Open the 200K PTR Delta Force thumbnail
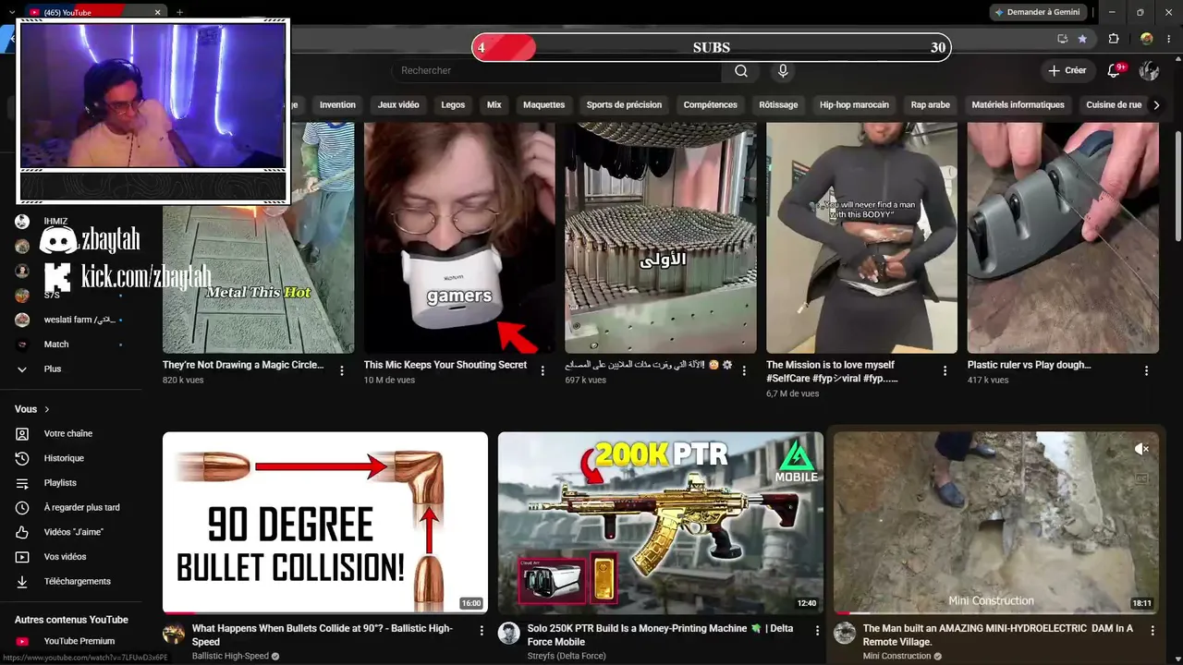This screenshot has width=1183, height=665. click(661, 522)
